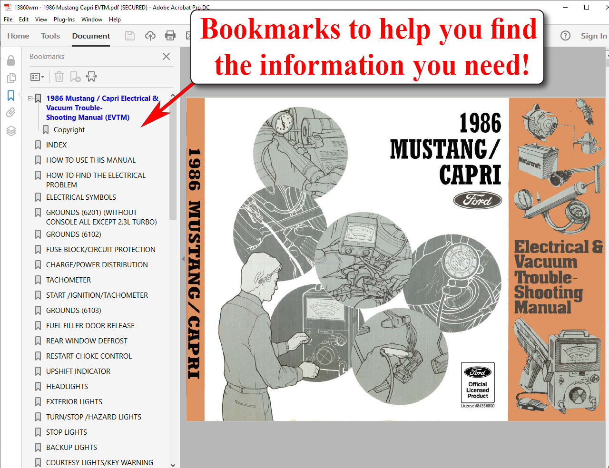Open the HOW TO USE THIS MANUAL bookmark
Viewport: 609px width, 468px height.
click(91, 160)
